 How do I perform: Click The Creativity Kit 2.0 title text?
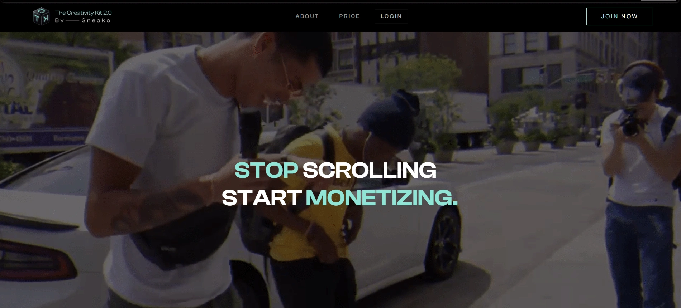[x=83, y=13]
